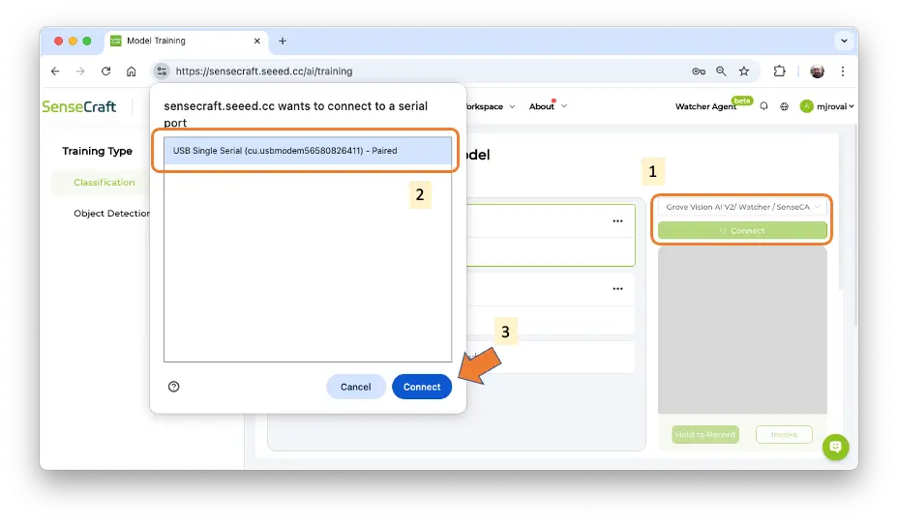Click the zoom magnifier icon in address bar

pos(721,72)
